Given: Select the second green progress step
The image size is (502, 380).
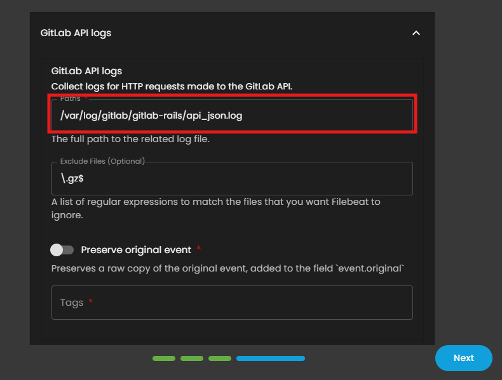Looking at the screenshot, I should pos(192,358).
